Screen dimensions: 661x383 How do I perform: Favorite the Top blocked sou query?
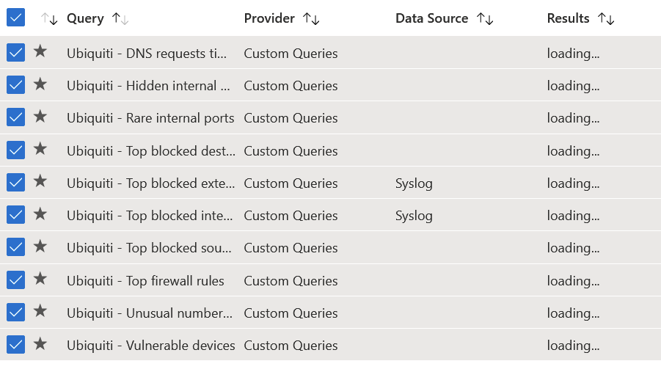[x=40, y=247]
